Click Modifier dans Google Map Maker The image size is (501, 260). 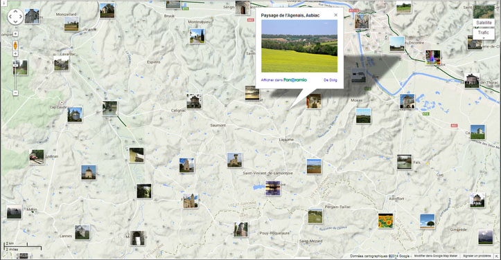click(x=436, y=256)
